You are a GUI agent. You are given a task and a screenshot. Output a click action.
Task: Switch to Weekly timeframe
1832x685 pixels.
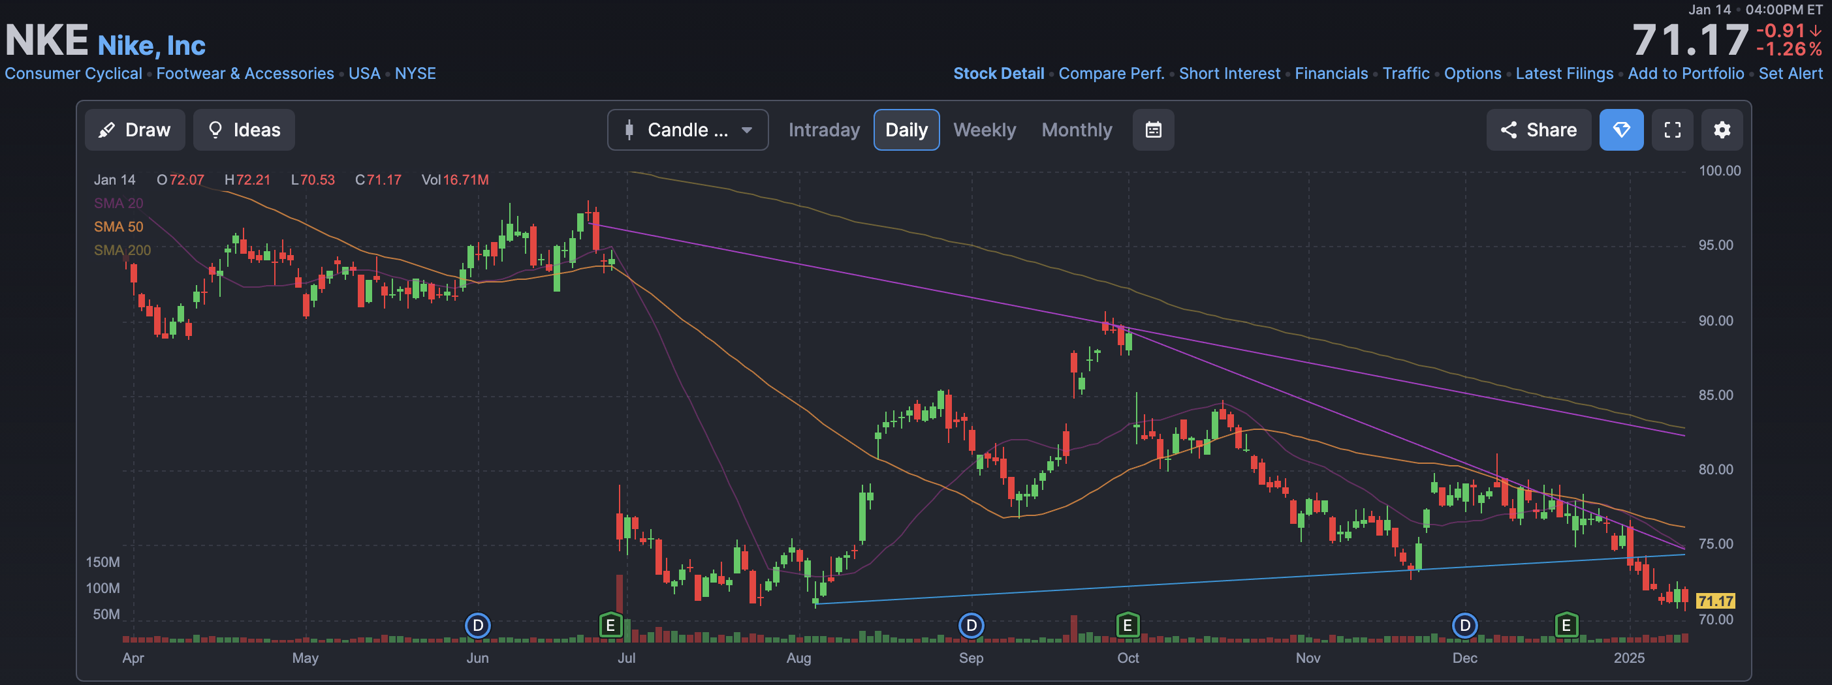pyautogui.click(x=985, y=130)
